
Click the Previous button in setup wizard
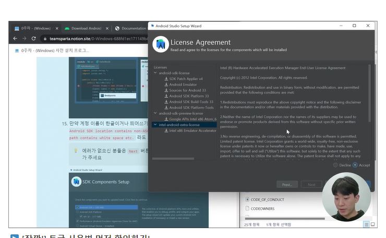287,184
